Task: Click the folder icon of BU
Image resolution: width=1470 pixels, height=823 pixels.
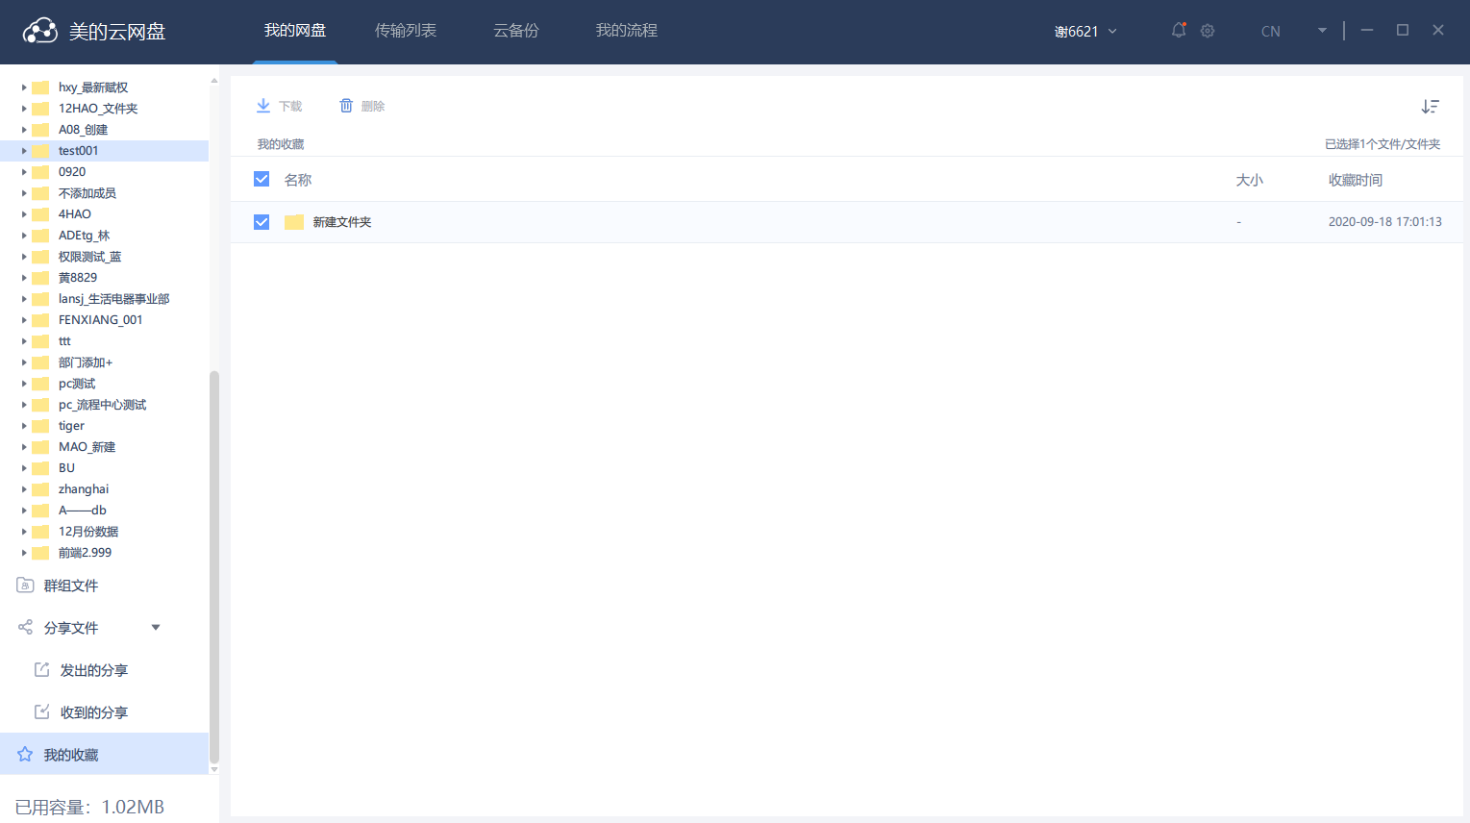Action: [x=40, y=468]
